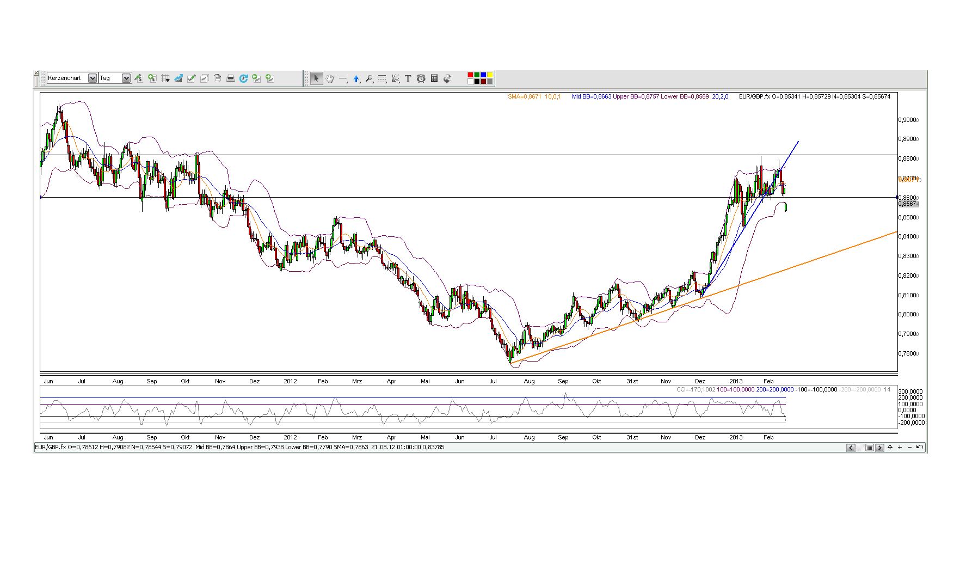Click the pencil-and-dollar order edit icon
This screenshot has height=563, width=960.
(139, 78)
